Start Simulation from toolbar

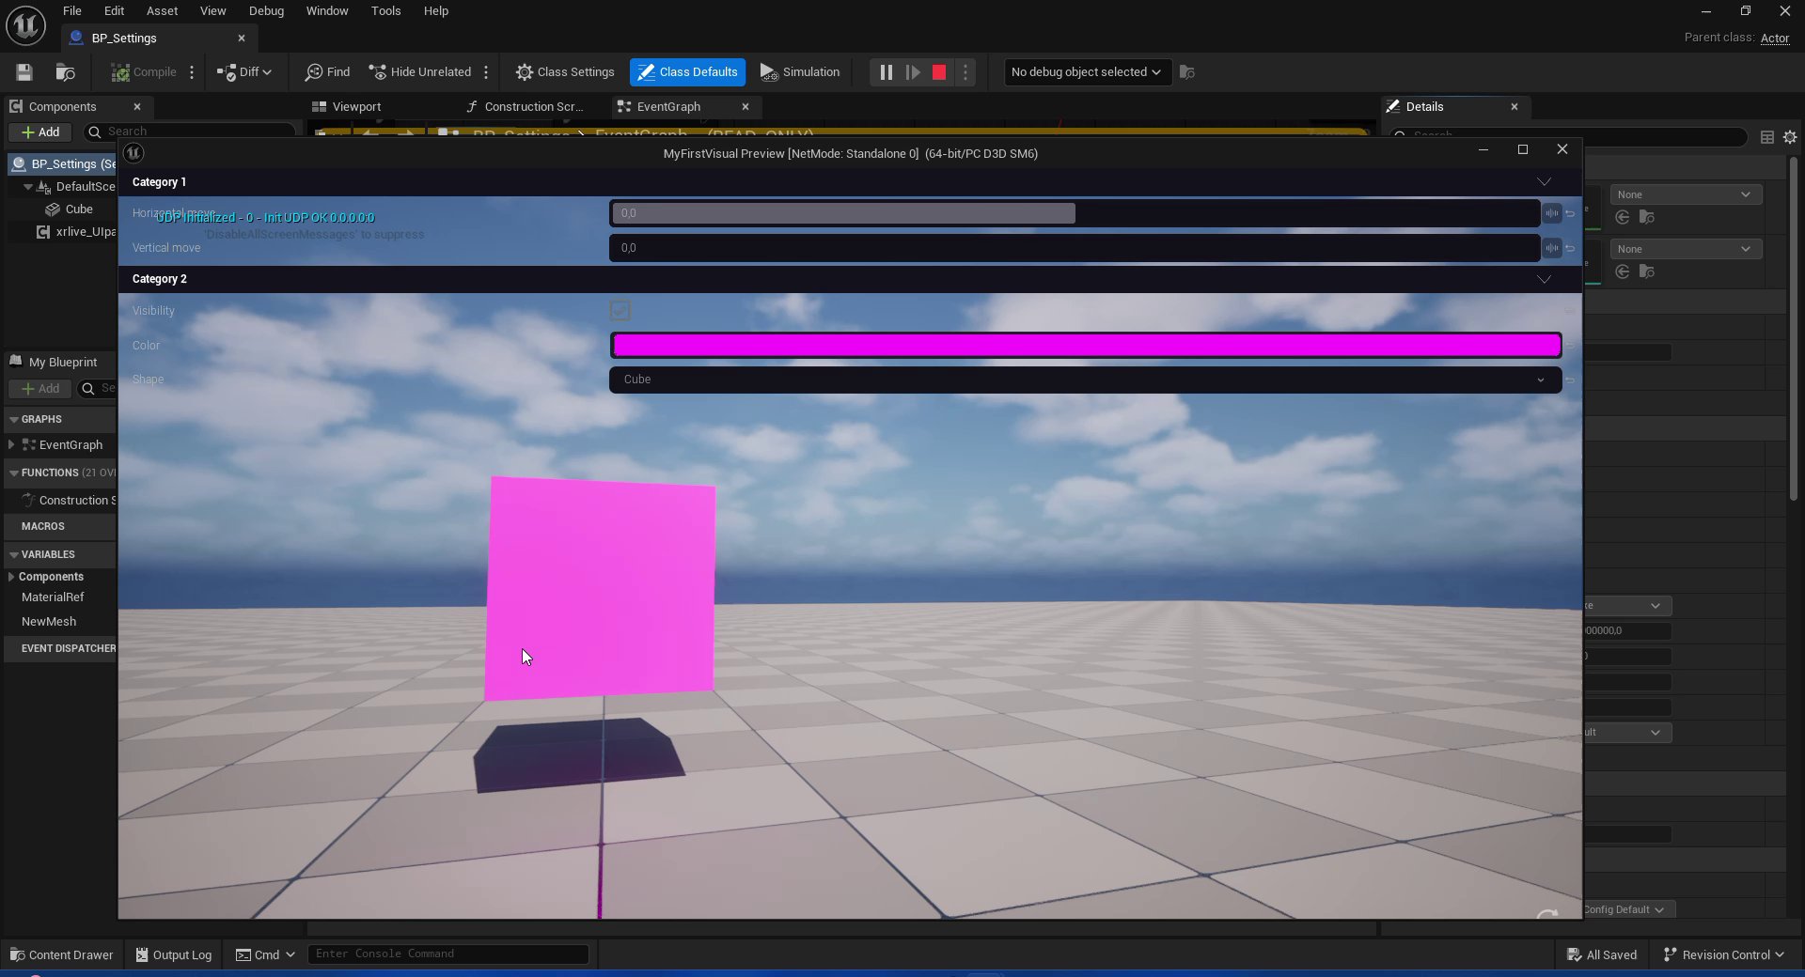tap(800, 72)
